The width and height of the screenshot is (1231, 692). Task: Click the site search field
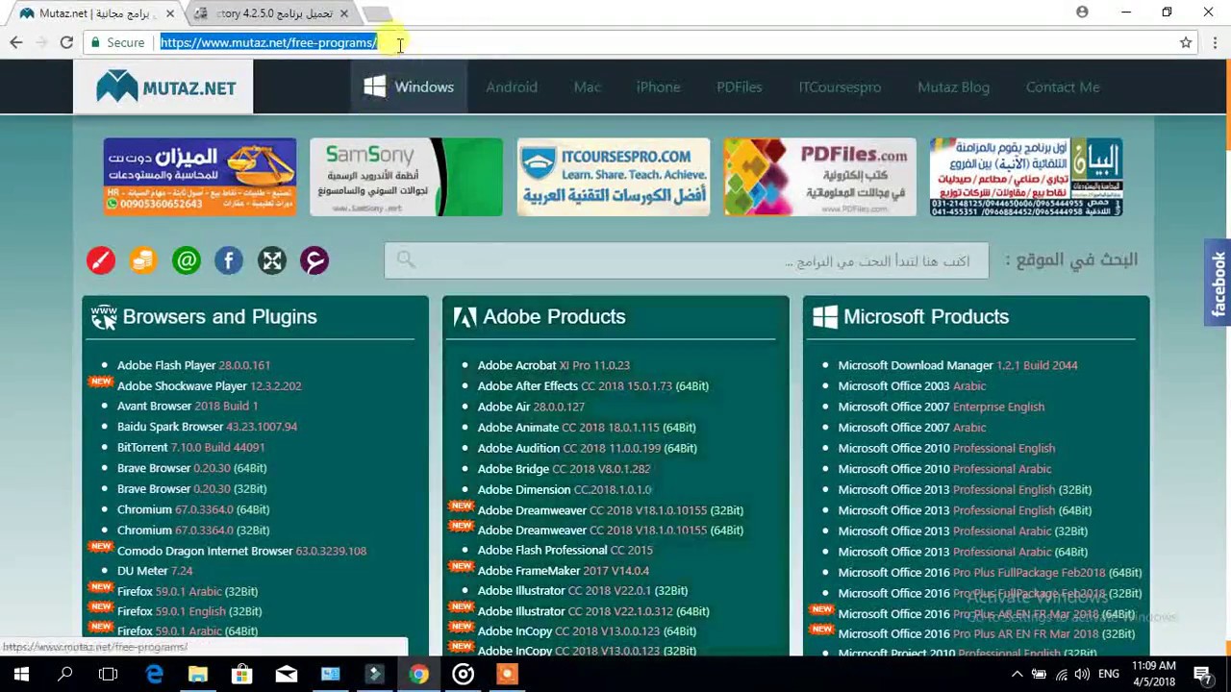[686, 260]
